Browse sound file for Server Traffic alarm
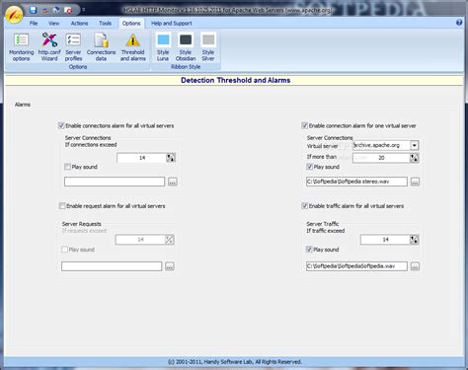This screenshot has width=468, height=370. (415, 266)
